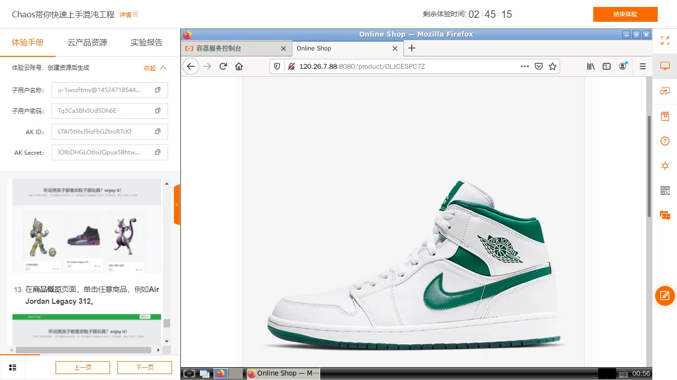Open the archive box sidebar icon
This screenshot has width=677, height=380.
[x=665, y=116]
